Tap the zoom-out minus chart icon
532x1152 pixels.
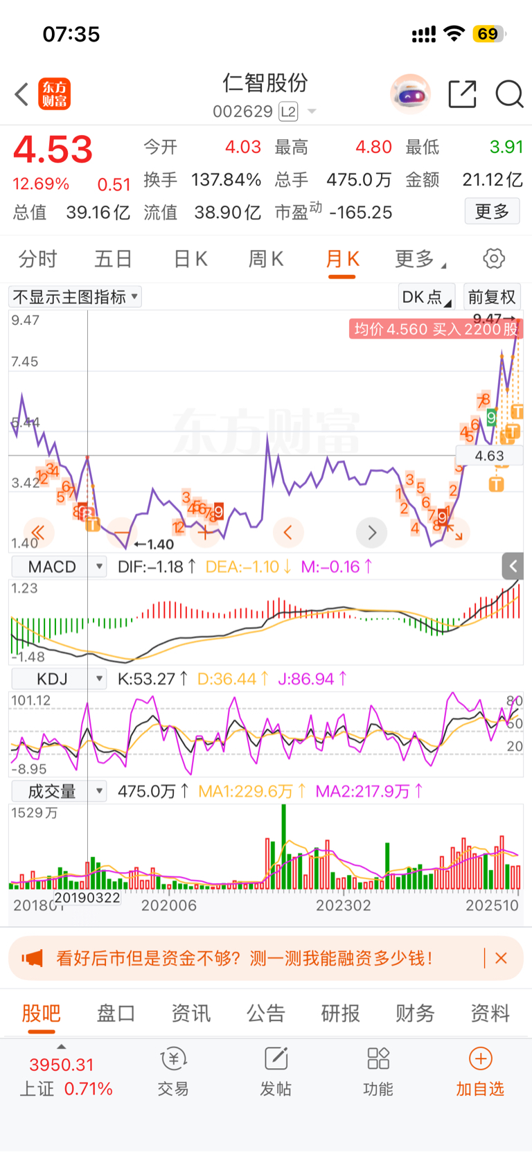coord(121,532)
